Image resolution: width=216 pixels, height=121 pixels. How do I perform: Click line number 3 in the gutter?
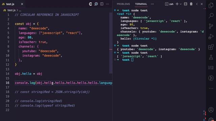point(8,24)
